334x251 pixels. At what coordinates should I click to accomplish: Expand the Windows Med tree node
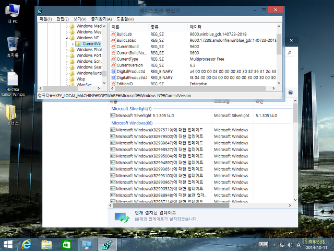click(66, 27)
